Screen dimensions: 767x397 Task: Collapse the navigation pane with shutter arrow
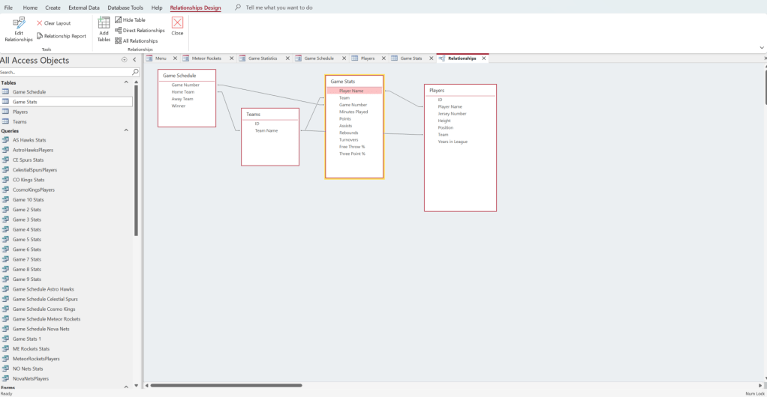click(134, 60)
